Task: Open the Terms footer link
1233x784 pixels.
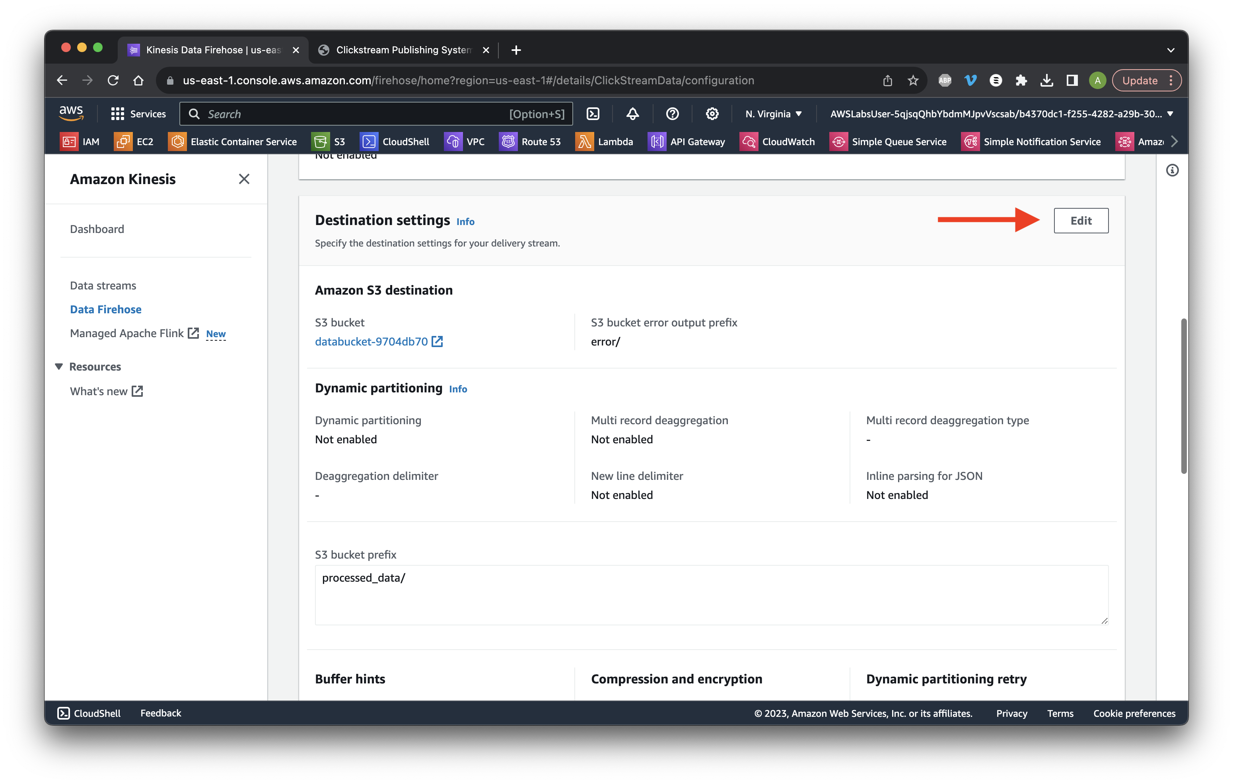Action: pyautogui.click(x=1060, y=713)
